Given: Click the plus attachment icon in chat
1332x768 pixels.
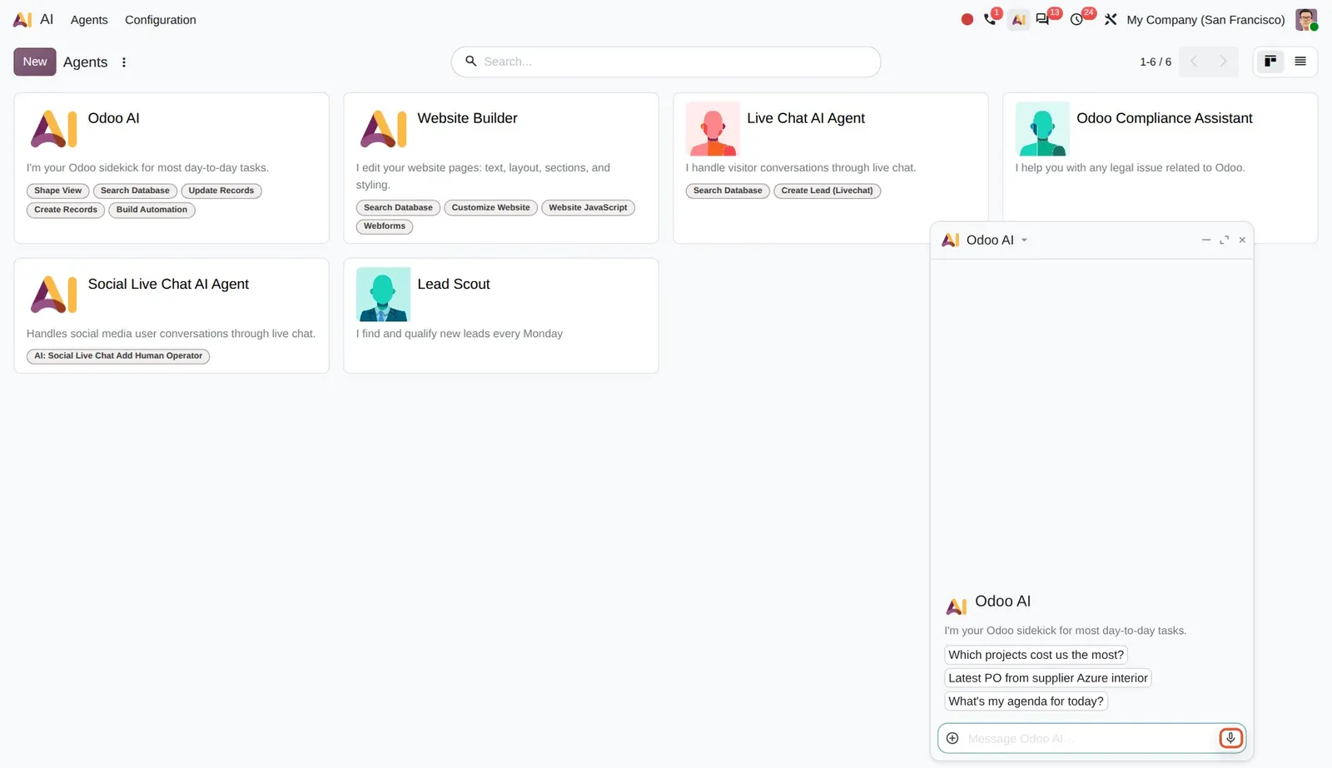Looking at the screenshot, I should point(952,738).
